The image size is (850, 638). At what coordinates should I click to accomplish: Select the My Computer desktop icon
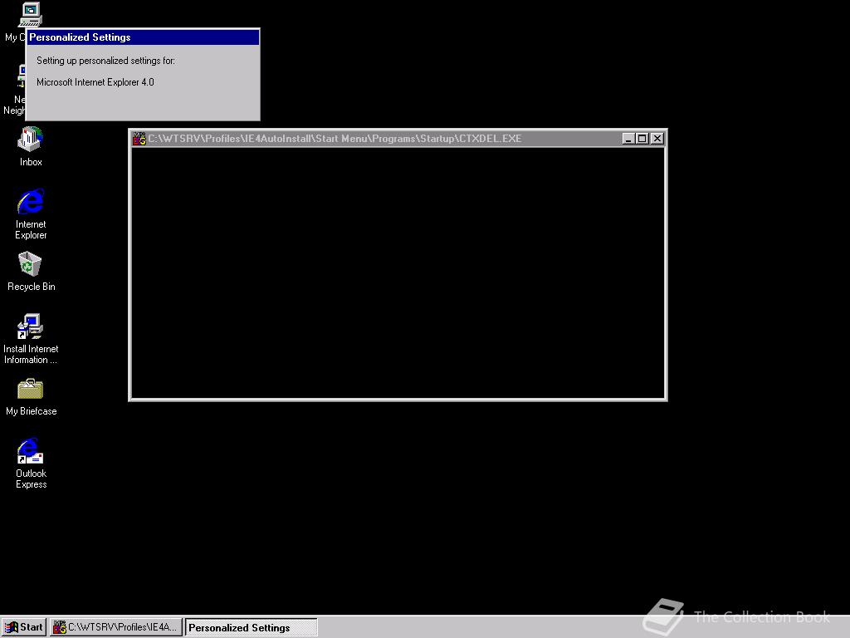click(30, 14)
